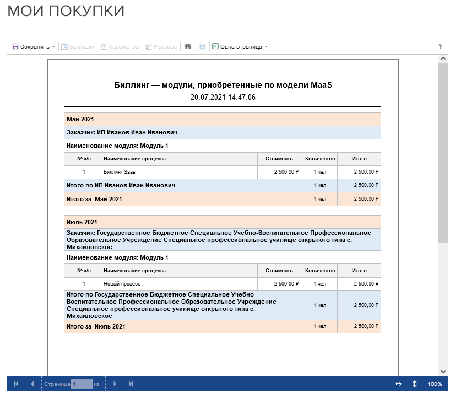Jump to last page icon
Screen dimensions: 455x393
pyautogui.click(x=131, y=384)
